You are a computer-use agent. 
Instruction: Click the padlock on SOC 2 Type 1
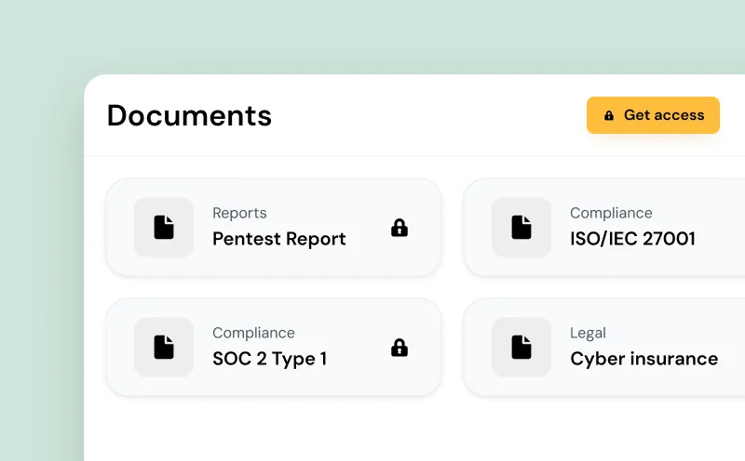[x=400, y=347]
